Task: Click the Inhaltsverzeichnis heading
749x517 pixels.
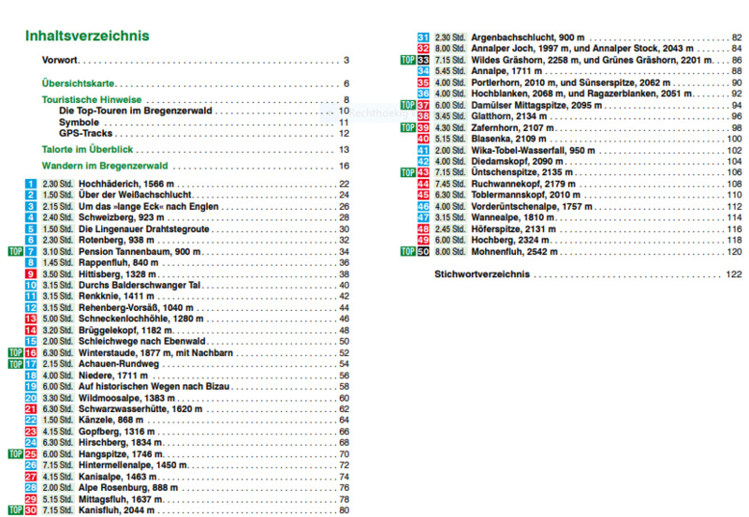Action: click(87, 36)
